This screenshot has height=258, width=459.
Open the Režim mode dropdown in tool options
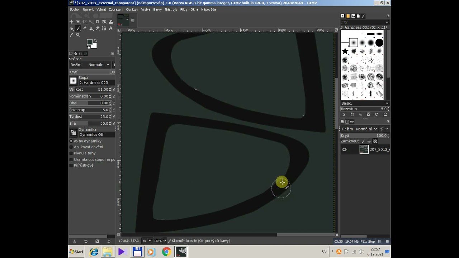click(96, 65)
